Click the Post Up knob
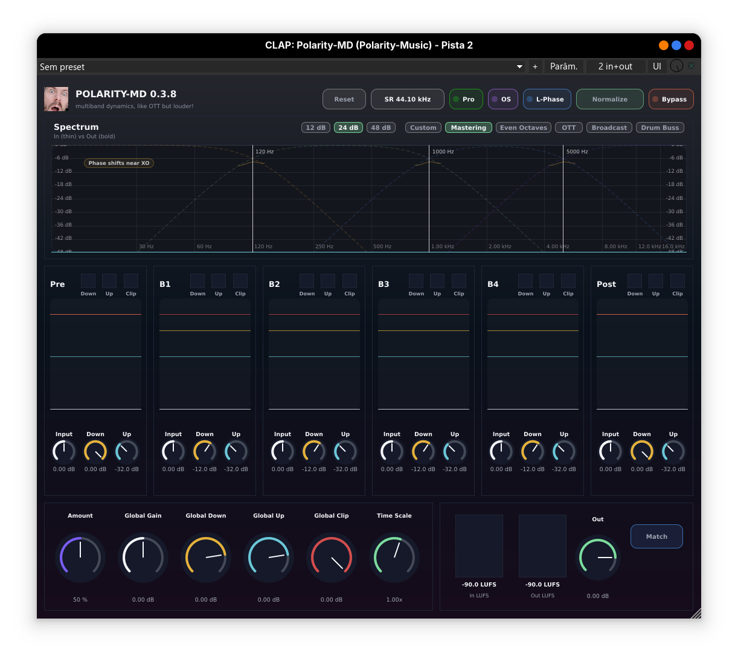Screen dimensions: 738x659 pos(673,451)
